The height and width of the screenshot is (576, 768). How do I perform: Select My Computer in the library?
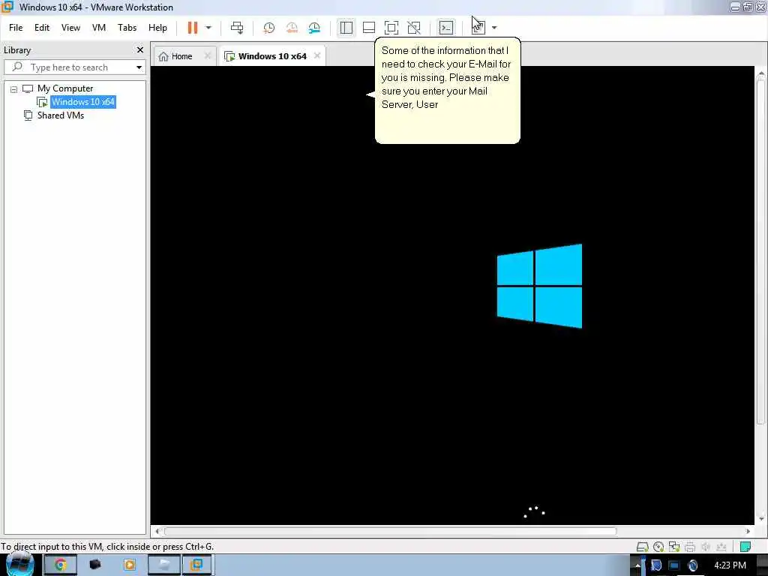65,88
